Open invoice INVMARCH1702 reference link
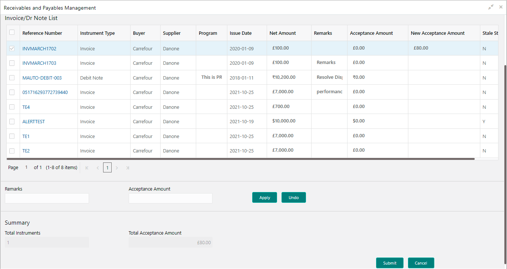The width and height of the screenshot is (507, 269). click(x=39, y=49)
